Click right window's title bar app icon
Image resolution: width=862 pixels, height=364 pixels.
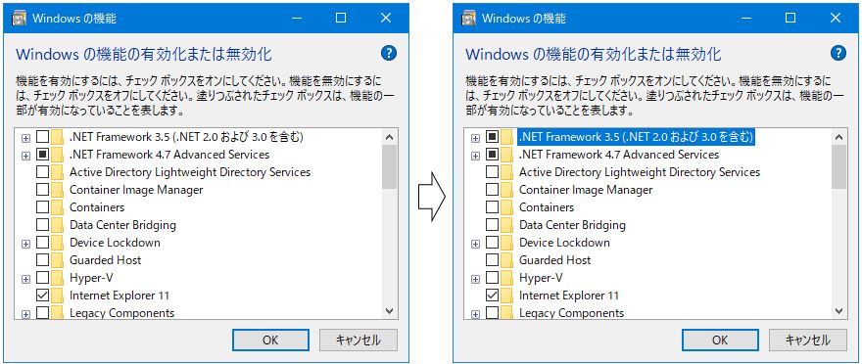(469, 19)
